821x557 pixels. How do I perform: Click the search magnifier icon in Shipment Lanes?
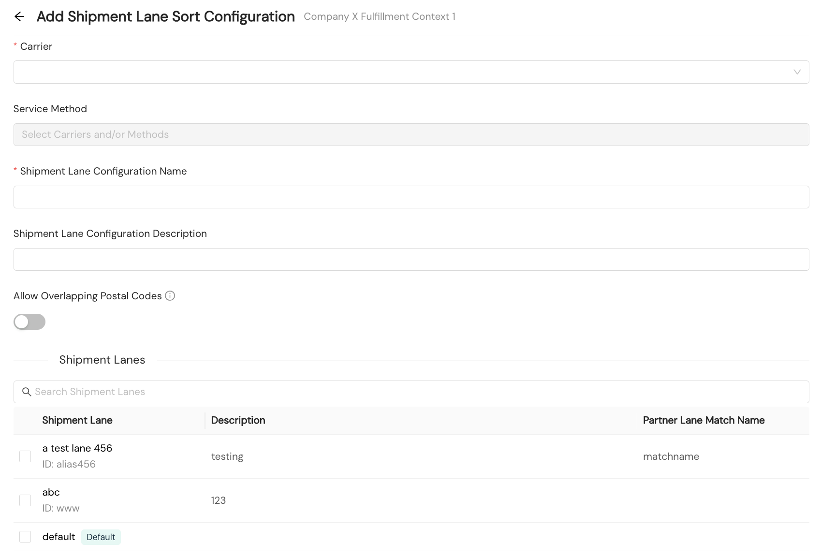27,392
